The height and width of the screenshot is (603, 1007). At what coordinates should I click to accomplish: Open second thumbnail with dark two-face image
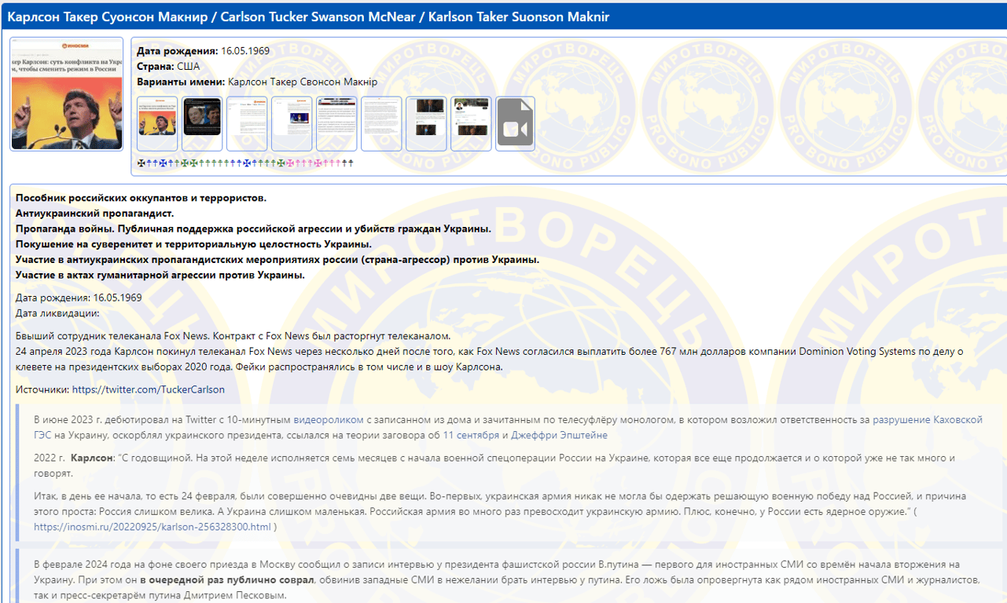pos(202,124)
